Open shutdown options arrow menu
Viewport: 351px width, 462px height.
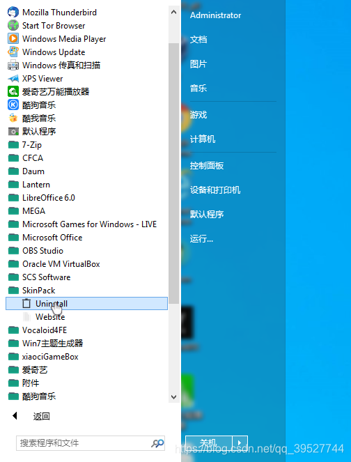(240, 443)
